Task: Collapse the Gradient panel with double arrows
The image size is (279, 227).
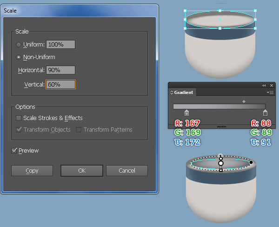Action: click(x=264, y=86)
